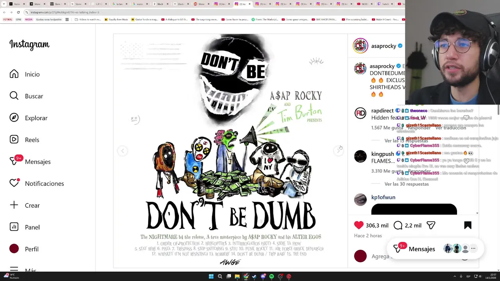Open Spotify from the taskbar
This screenshot has height=281, width=500.
click(271, 276)
